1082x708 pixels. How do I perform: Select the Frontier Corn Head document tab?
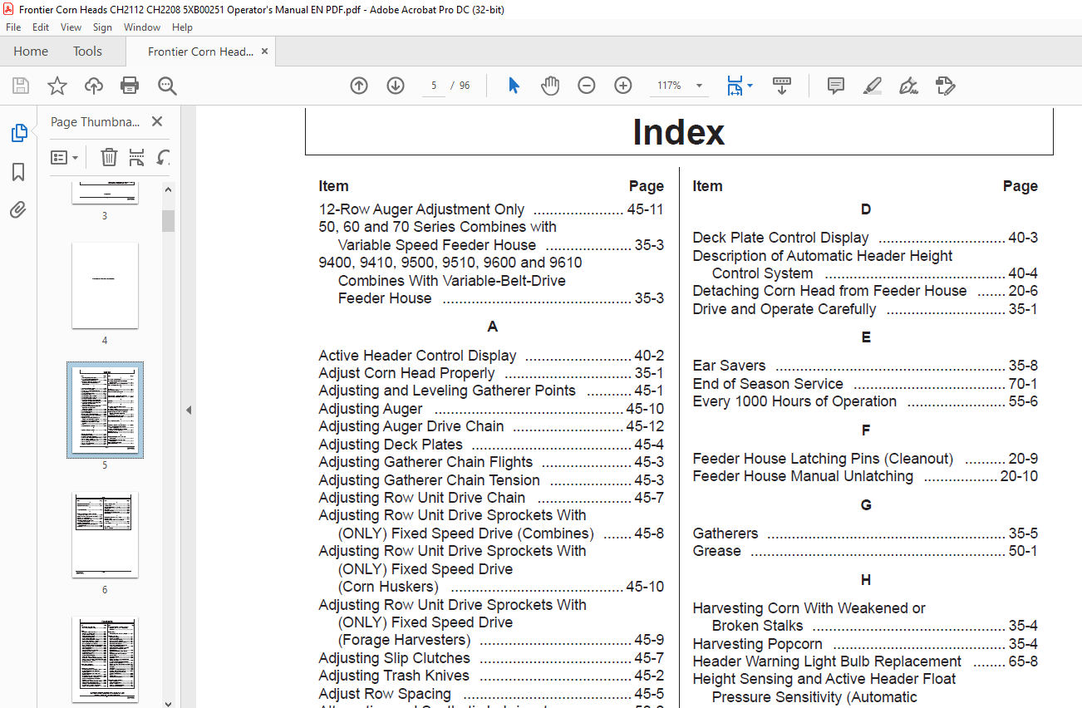coord(200,52)
